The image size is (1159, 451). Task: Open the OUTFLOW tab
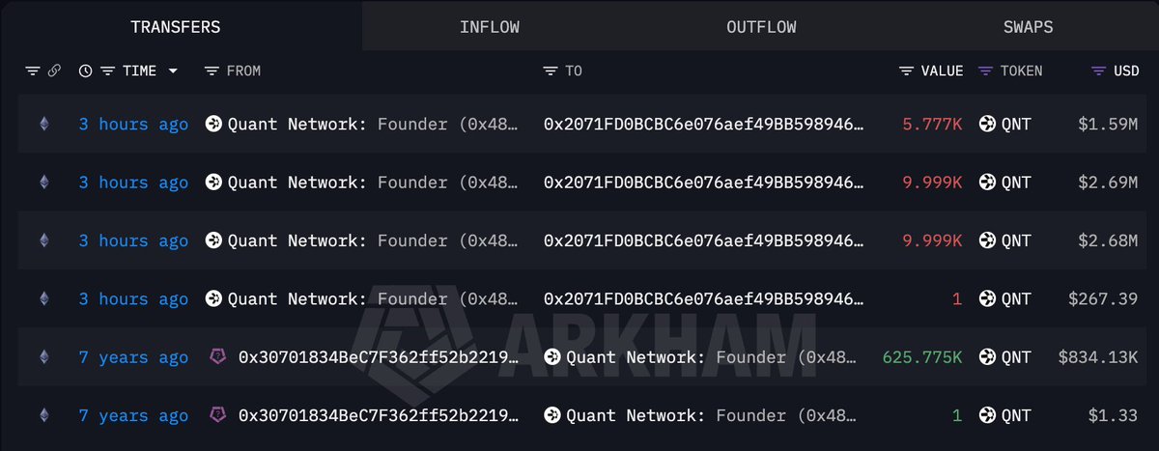[x=761, y=27]
